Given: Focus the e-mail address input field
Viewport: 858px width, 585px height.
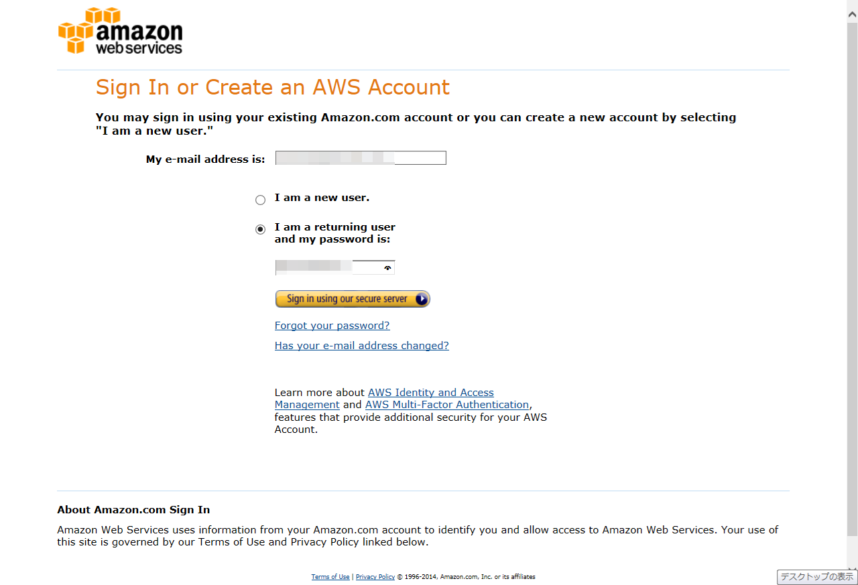Looking at the screenshot, I should [361, 158].
